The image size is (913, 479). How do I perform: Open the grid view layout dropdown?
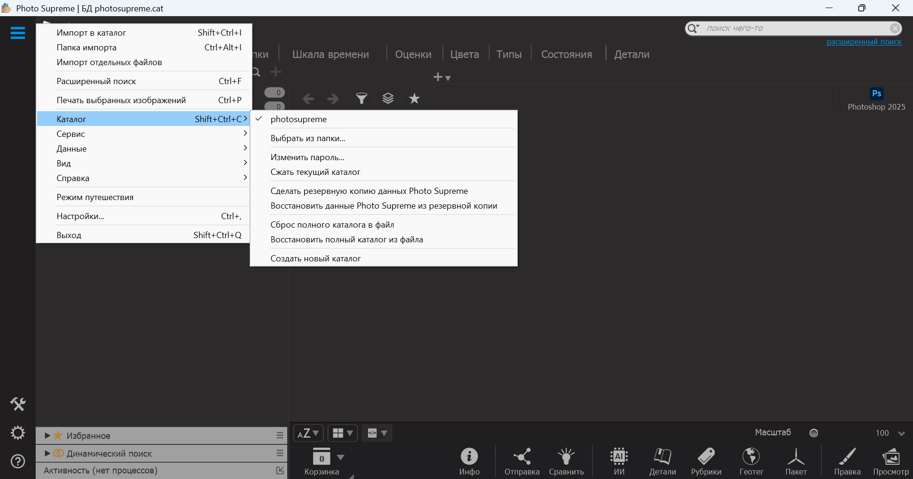[x=343, y=433]
